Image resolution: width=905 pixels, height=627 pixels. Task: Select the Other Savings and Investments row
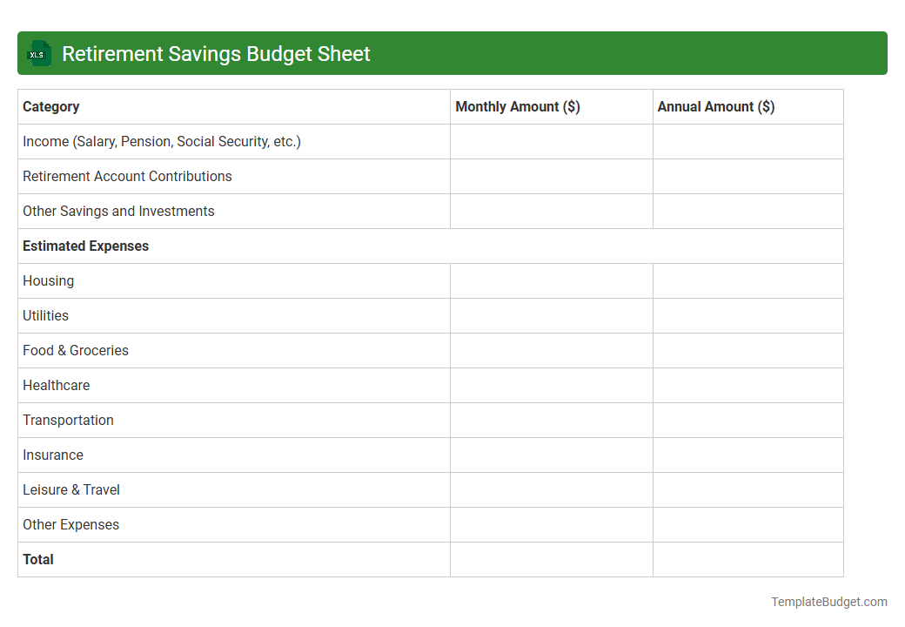(x=118, y=211)
